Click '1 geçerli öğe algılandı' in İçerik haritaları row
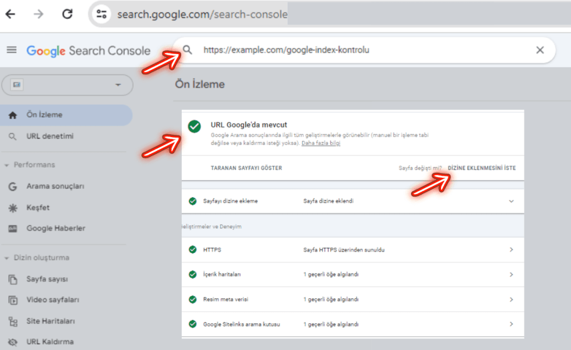This screenshot has width=571, height=350. (331, 275)
